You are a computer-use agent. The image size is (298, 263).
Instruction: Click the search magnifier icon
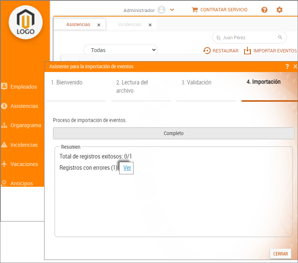[280, 37]
